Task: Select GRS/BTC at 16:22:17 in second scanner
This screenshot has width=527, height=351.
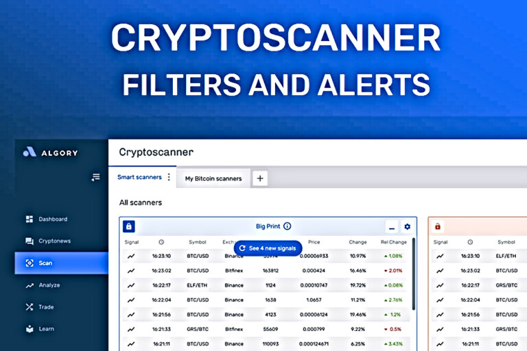Action: coord(506,285)
